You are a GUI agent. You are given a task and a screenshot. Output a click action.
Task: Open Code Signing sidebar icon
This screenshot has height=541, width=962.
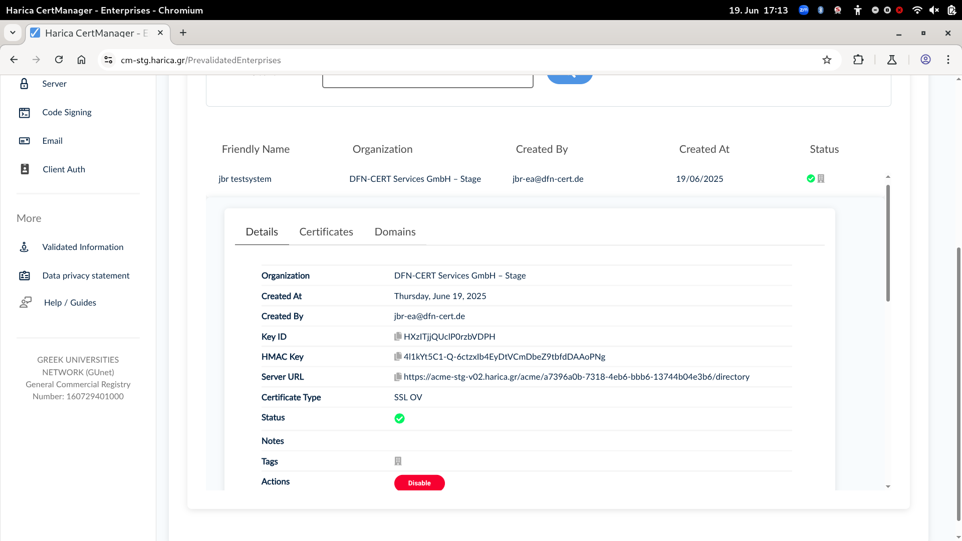coord(24,113)
